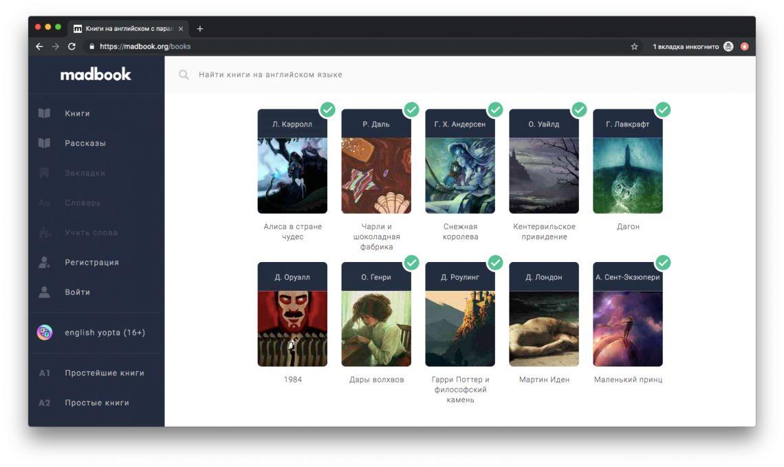Open the Маленький принц book cover

(628, 329)
